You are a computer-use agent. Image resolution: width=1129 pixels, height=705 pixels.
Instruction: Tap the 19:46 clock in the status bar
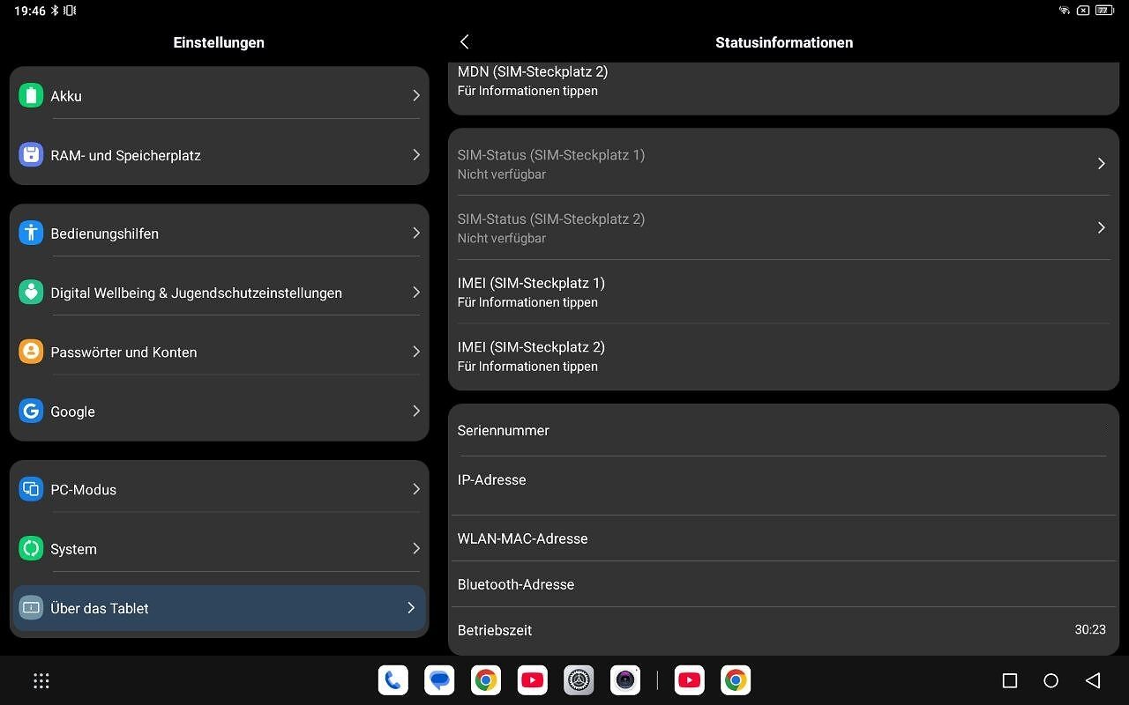30,11
